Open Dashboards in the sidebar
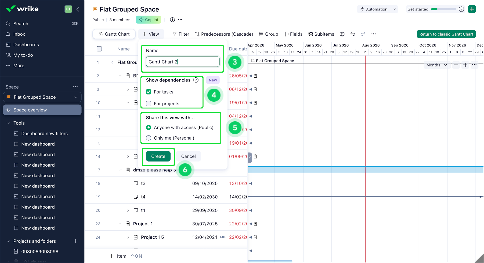Screen dimensions: 484x263 [x=42, y=44]
